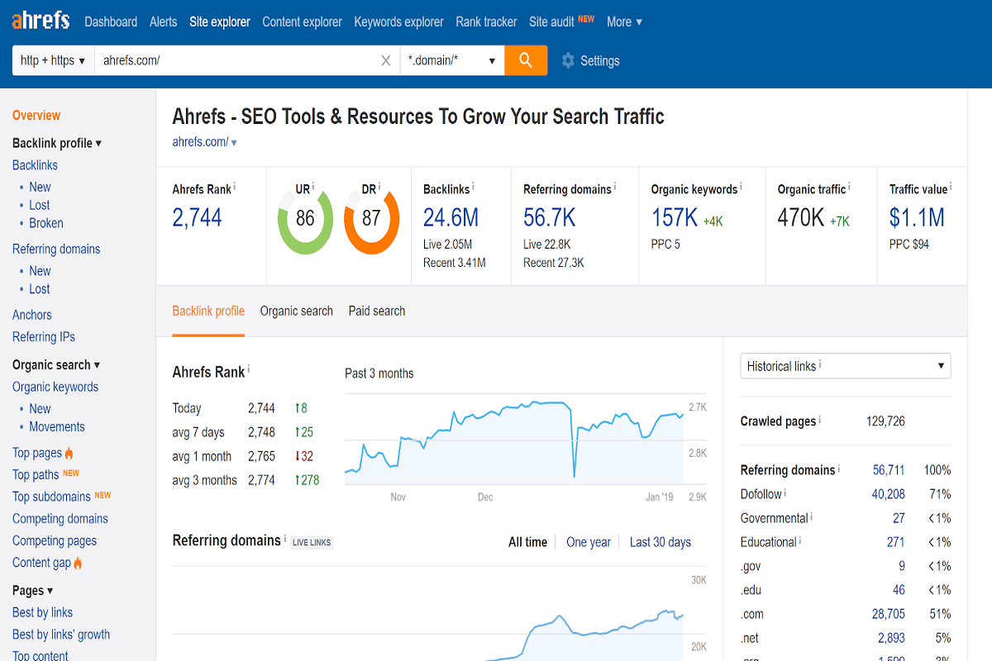Switch to the Organic search tab

tap(297, 311)
